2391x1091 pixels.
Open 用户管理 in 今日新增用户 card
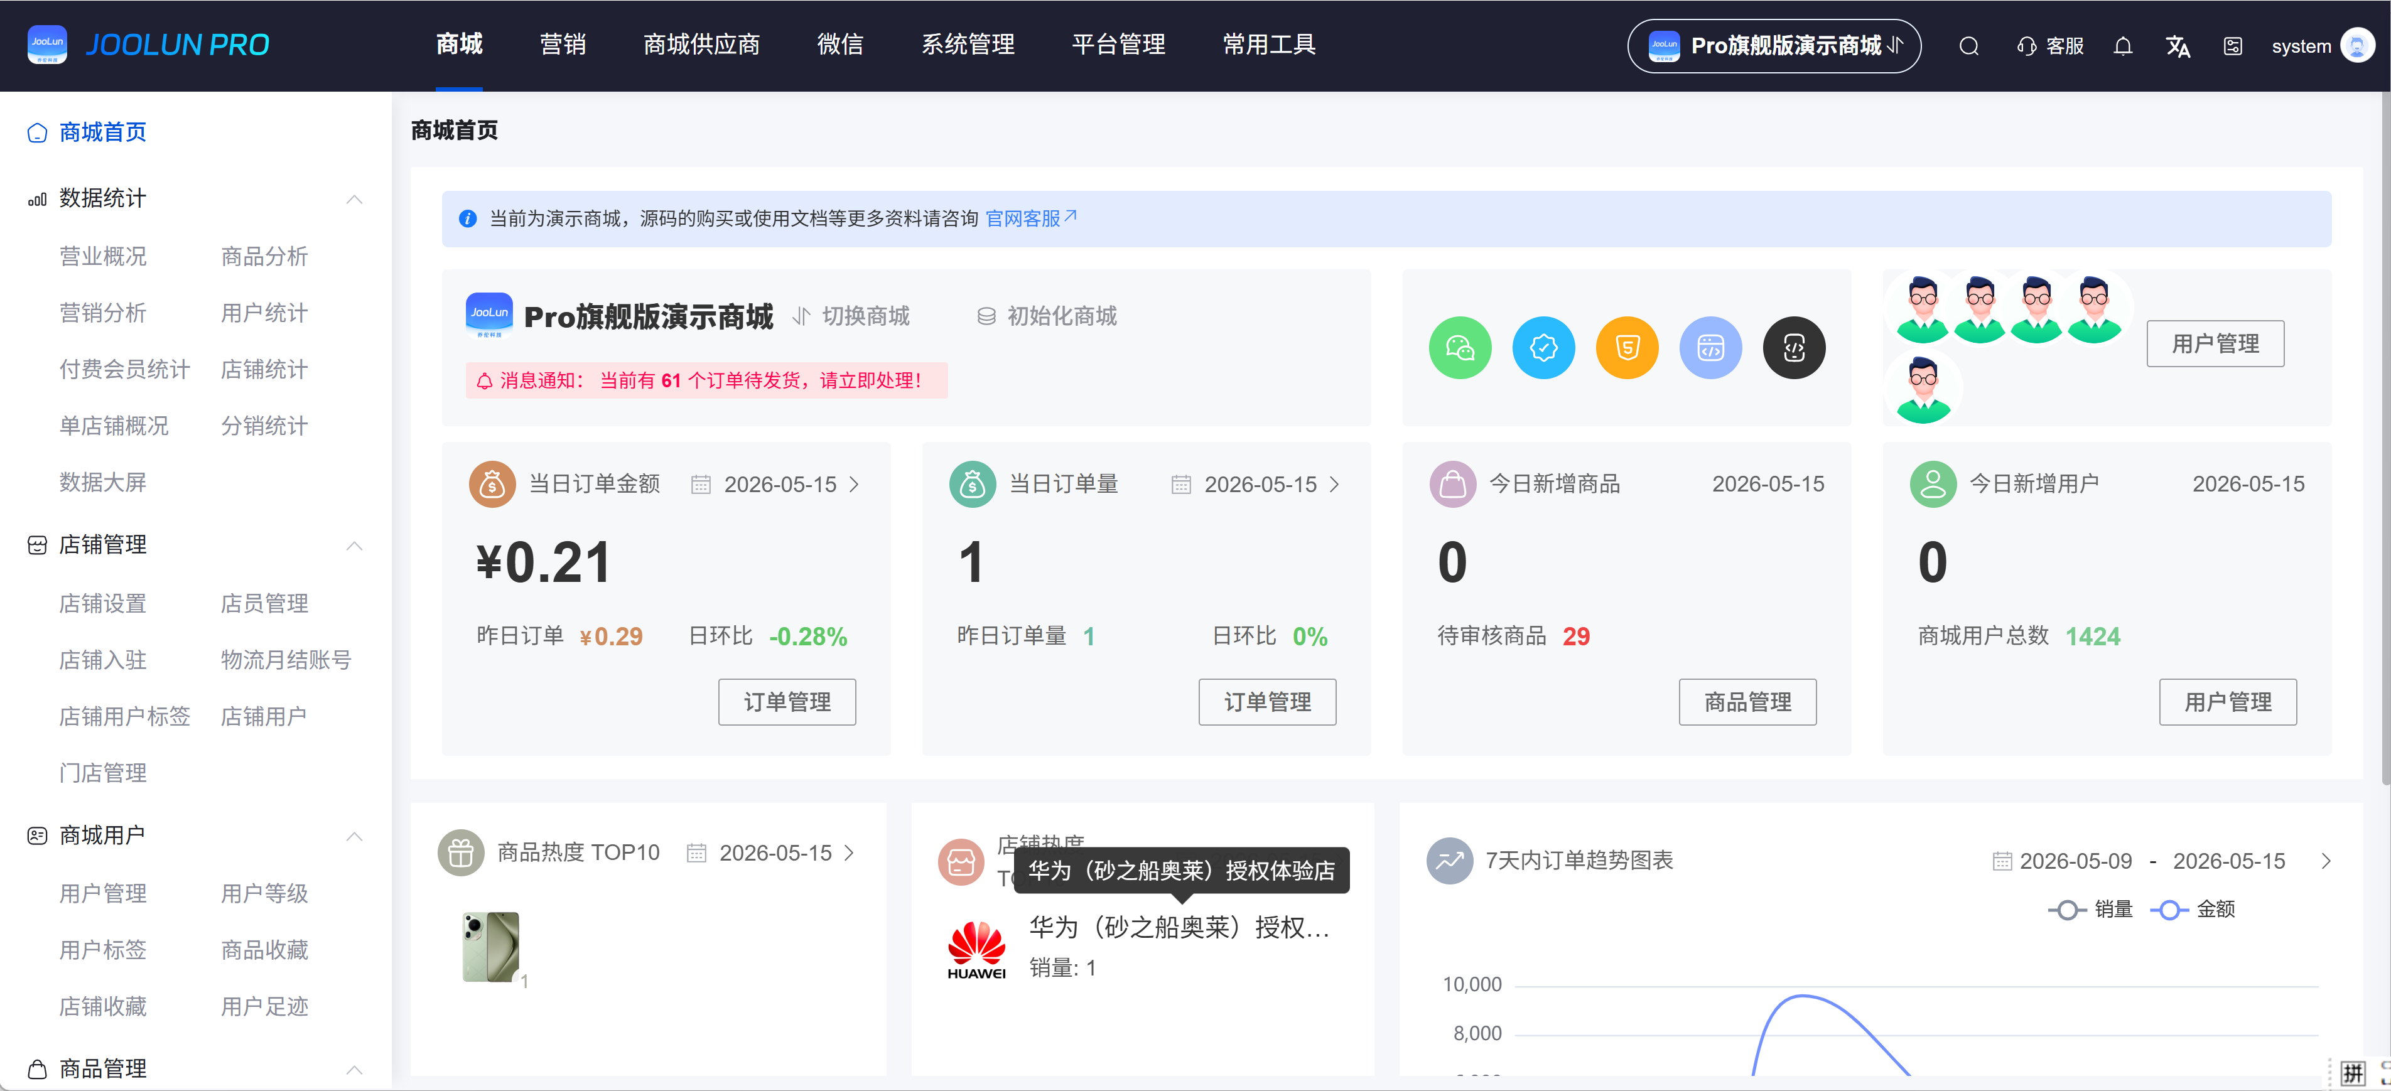click(x=2228, y=702)
